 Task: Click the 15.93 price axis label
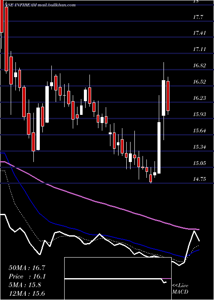[x=199, y=114]
